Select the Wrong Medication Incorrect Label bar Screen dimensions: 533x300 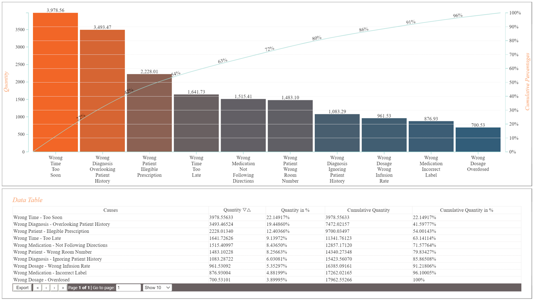[431, 136]
